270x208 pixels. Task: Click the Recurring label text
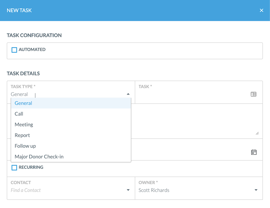coord(31,167)
